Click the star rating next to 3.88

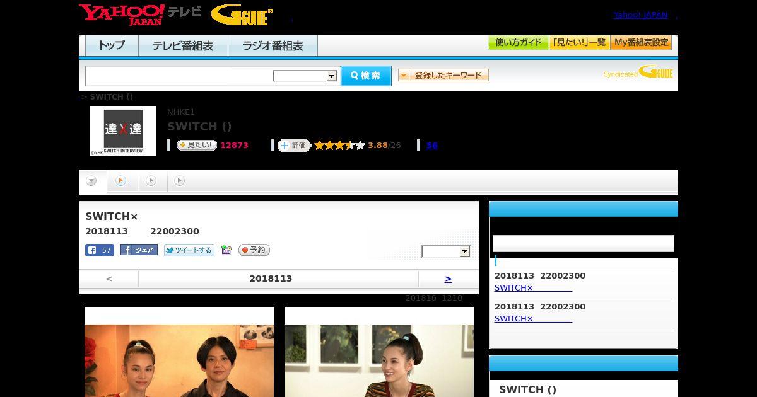(339, 146)
